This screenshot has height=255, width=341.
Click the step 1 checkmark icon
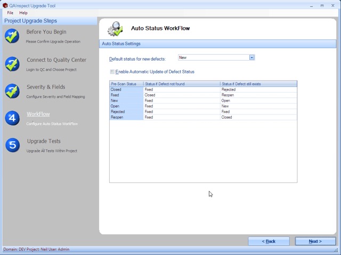[x=12, y=36]
